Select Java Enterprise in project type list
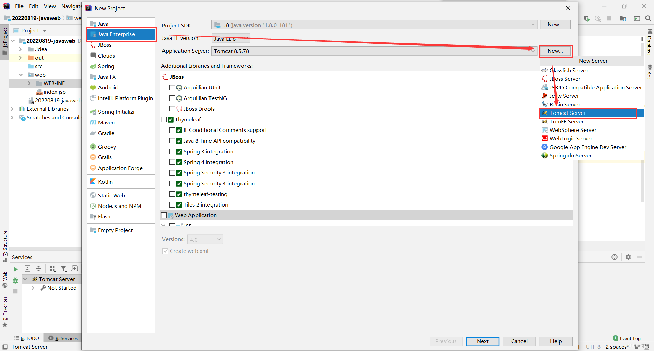 121,34
